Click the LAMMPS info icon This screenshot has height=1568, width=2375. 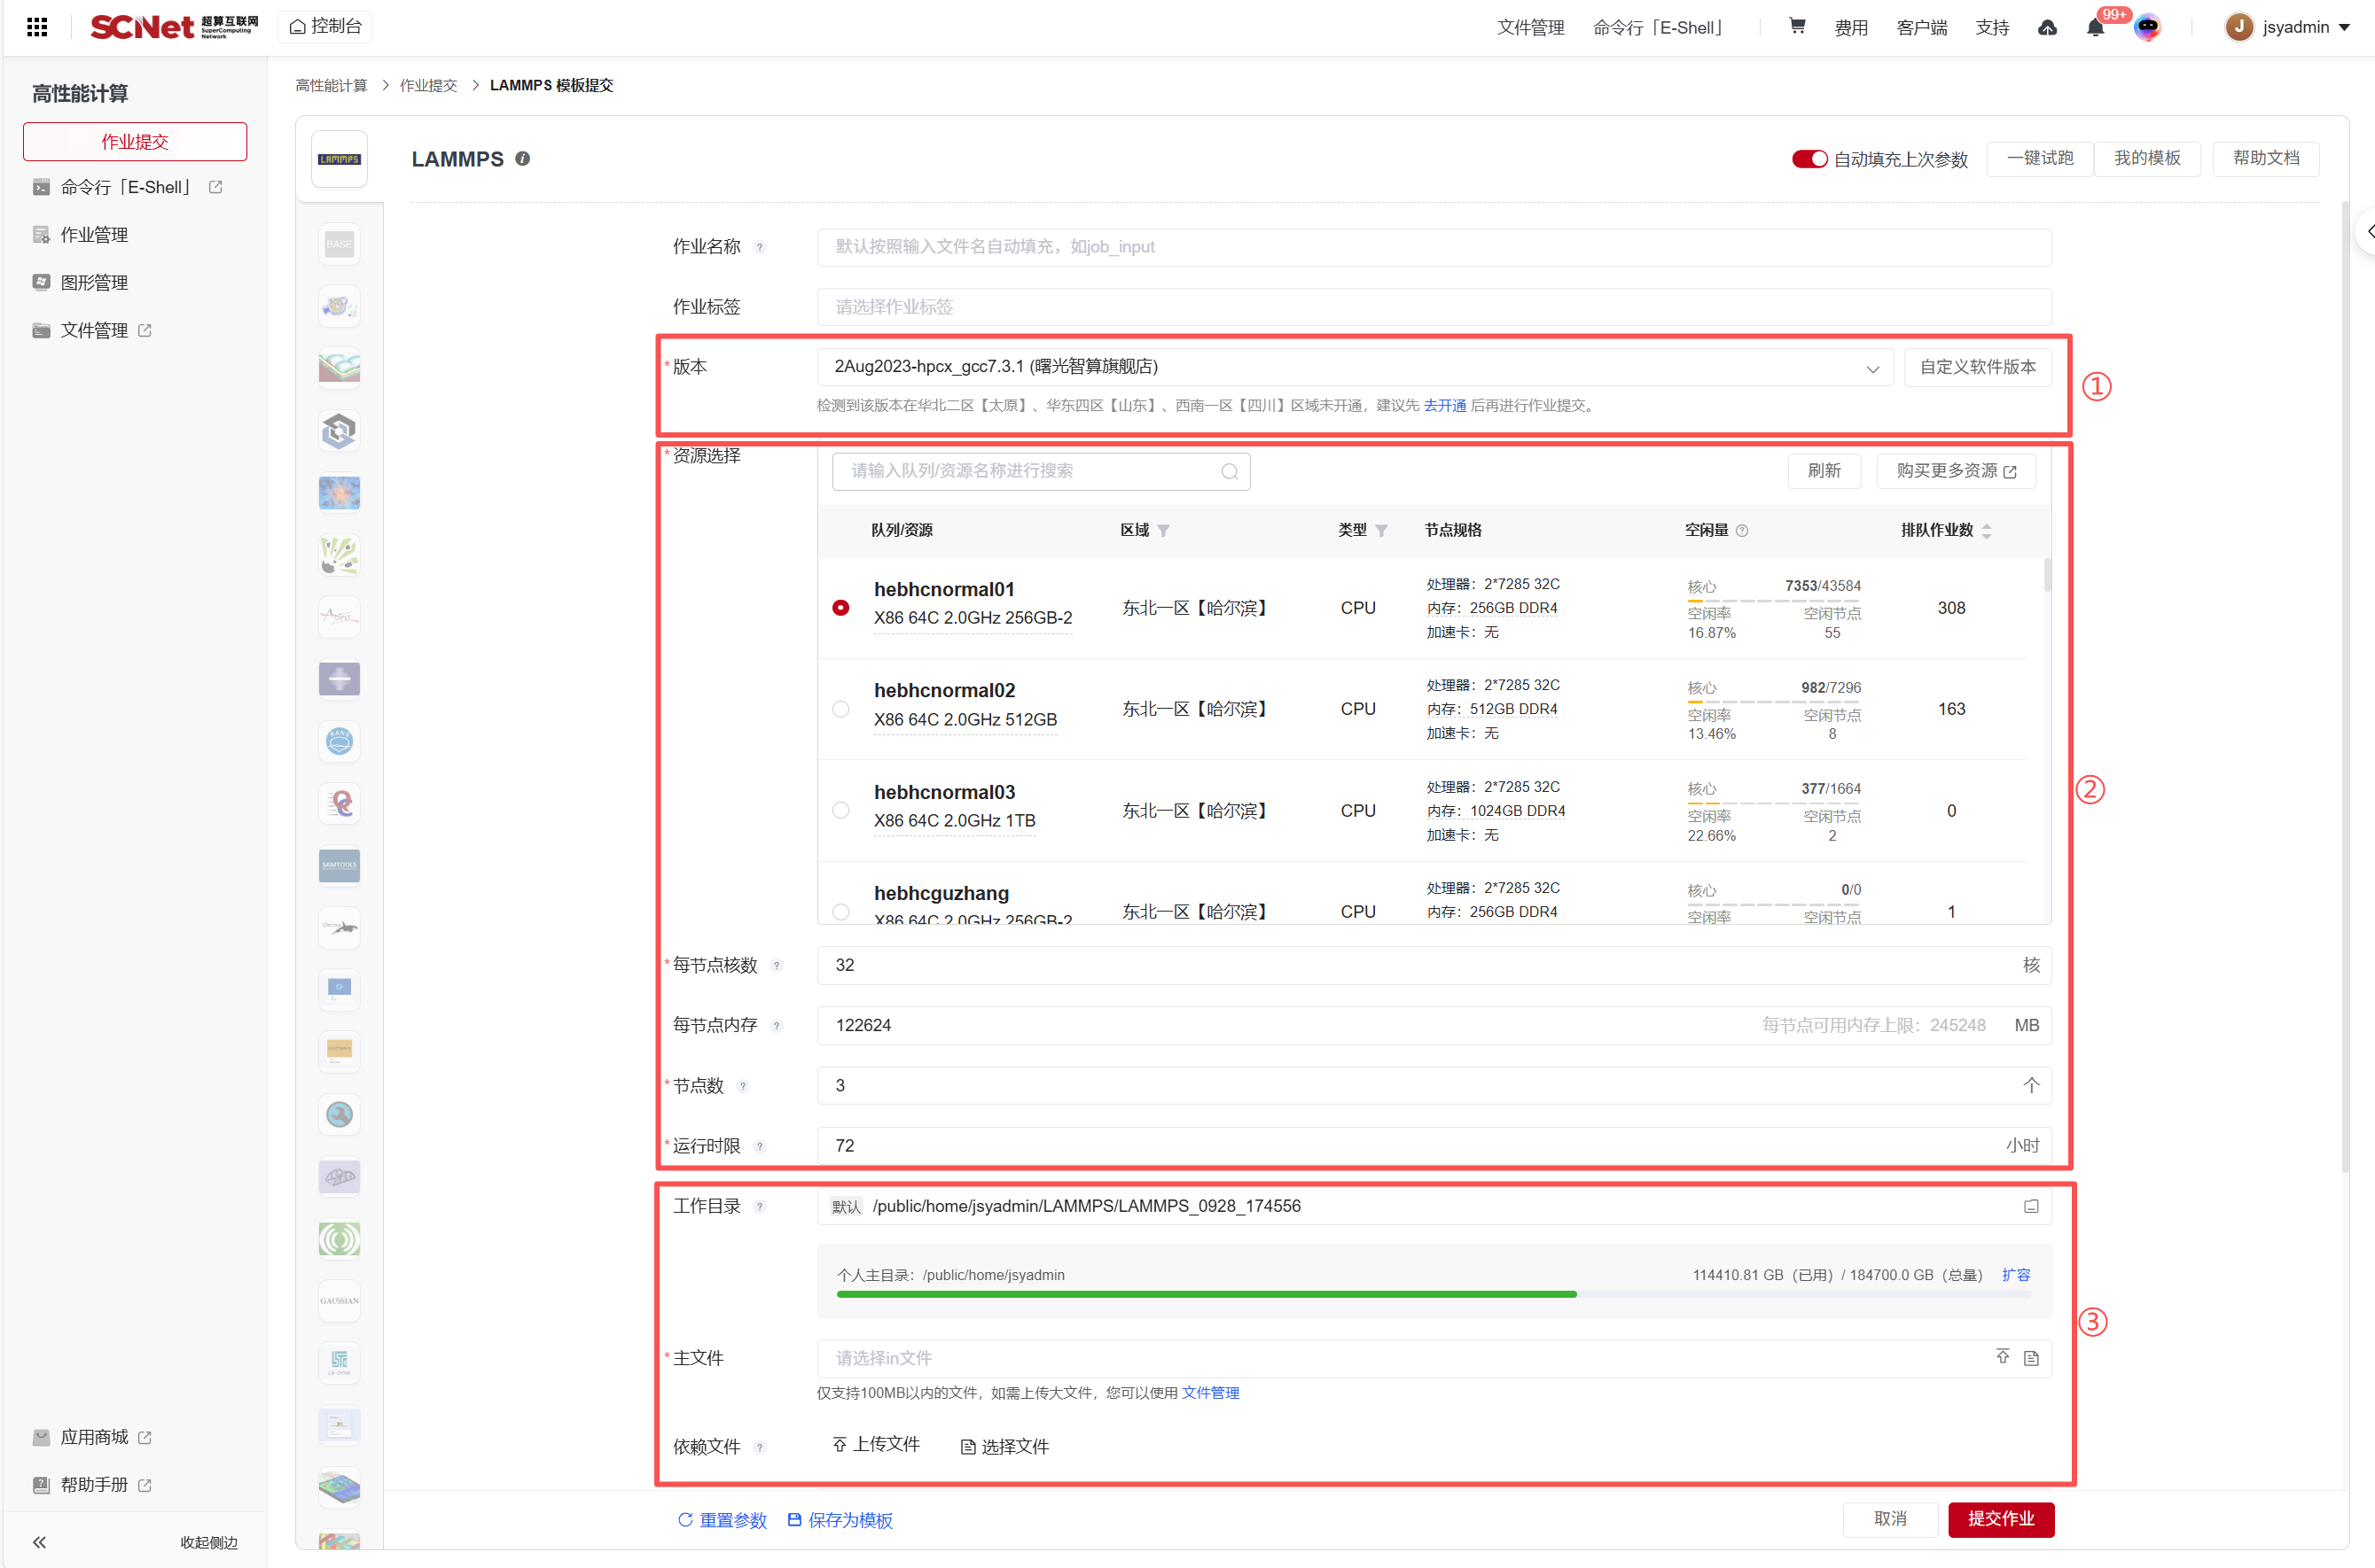522,159
